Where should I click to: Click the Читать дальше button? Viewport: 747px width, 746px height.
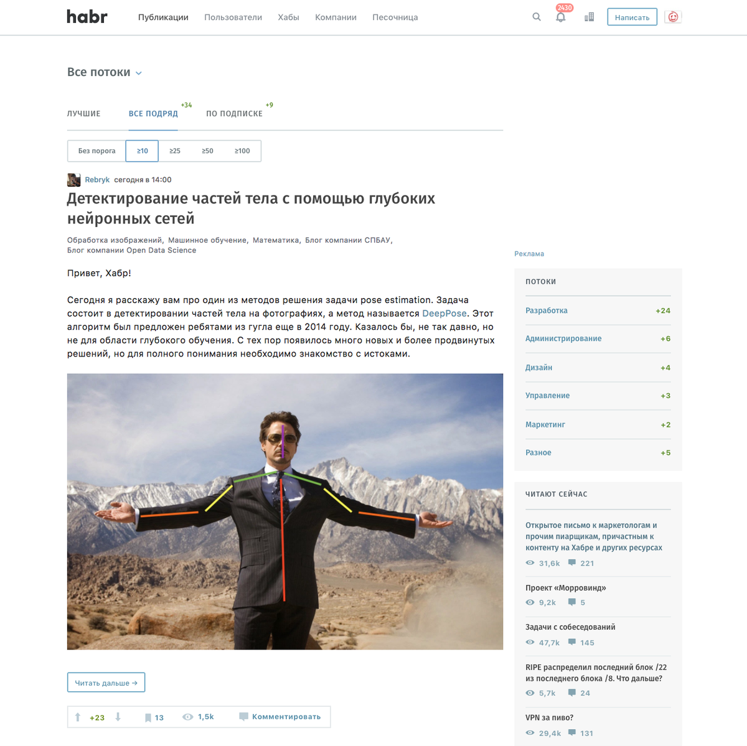106,683
